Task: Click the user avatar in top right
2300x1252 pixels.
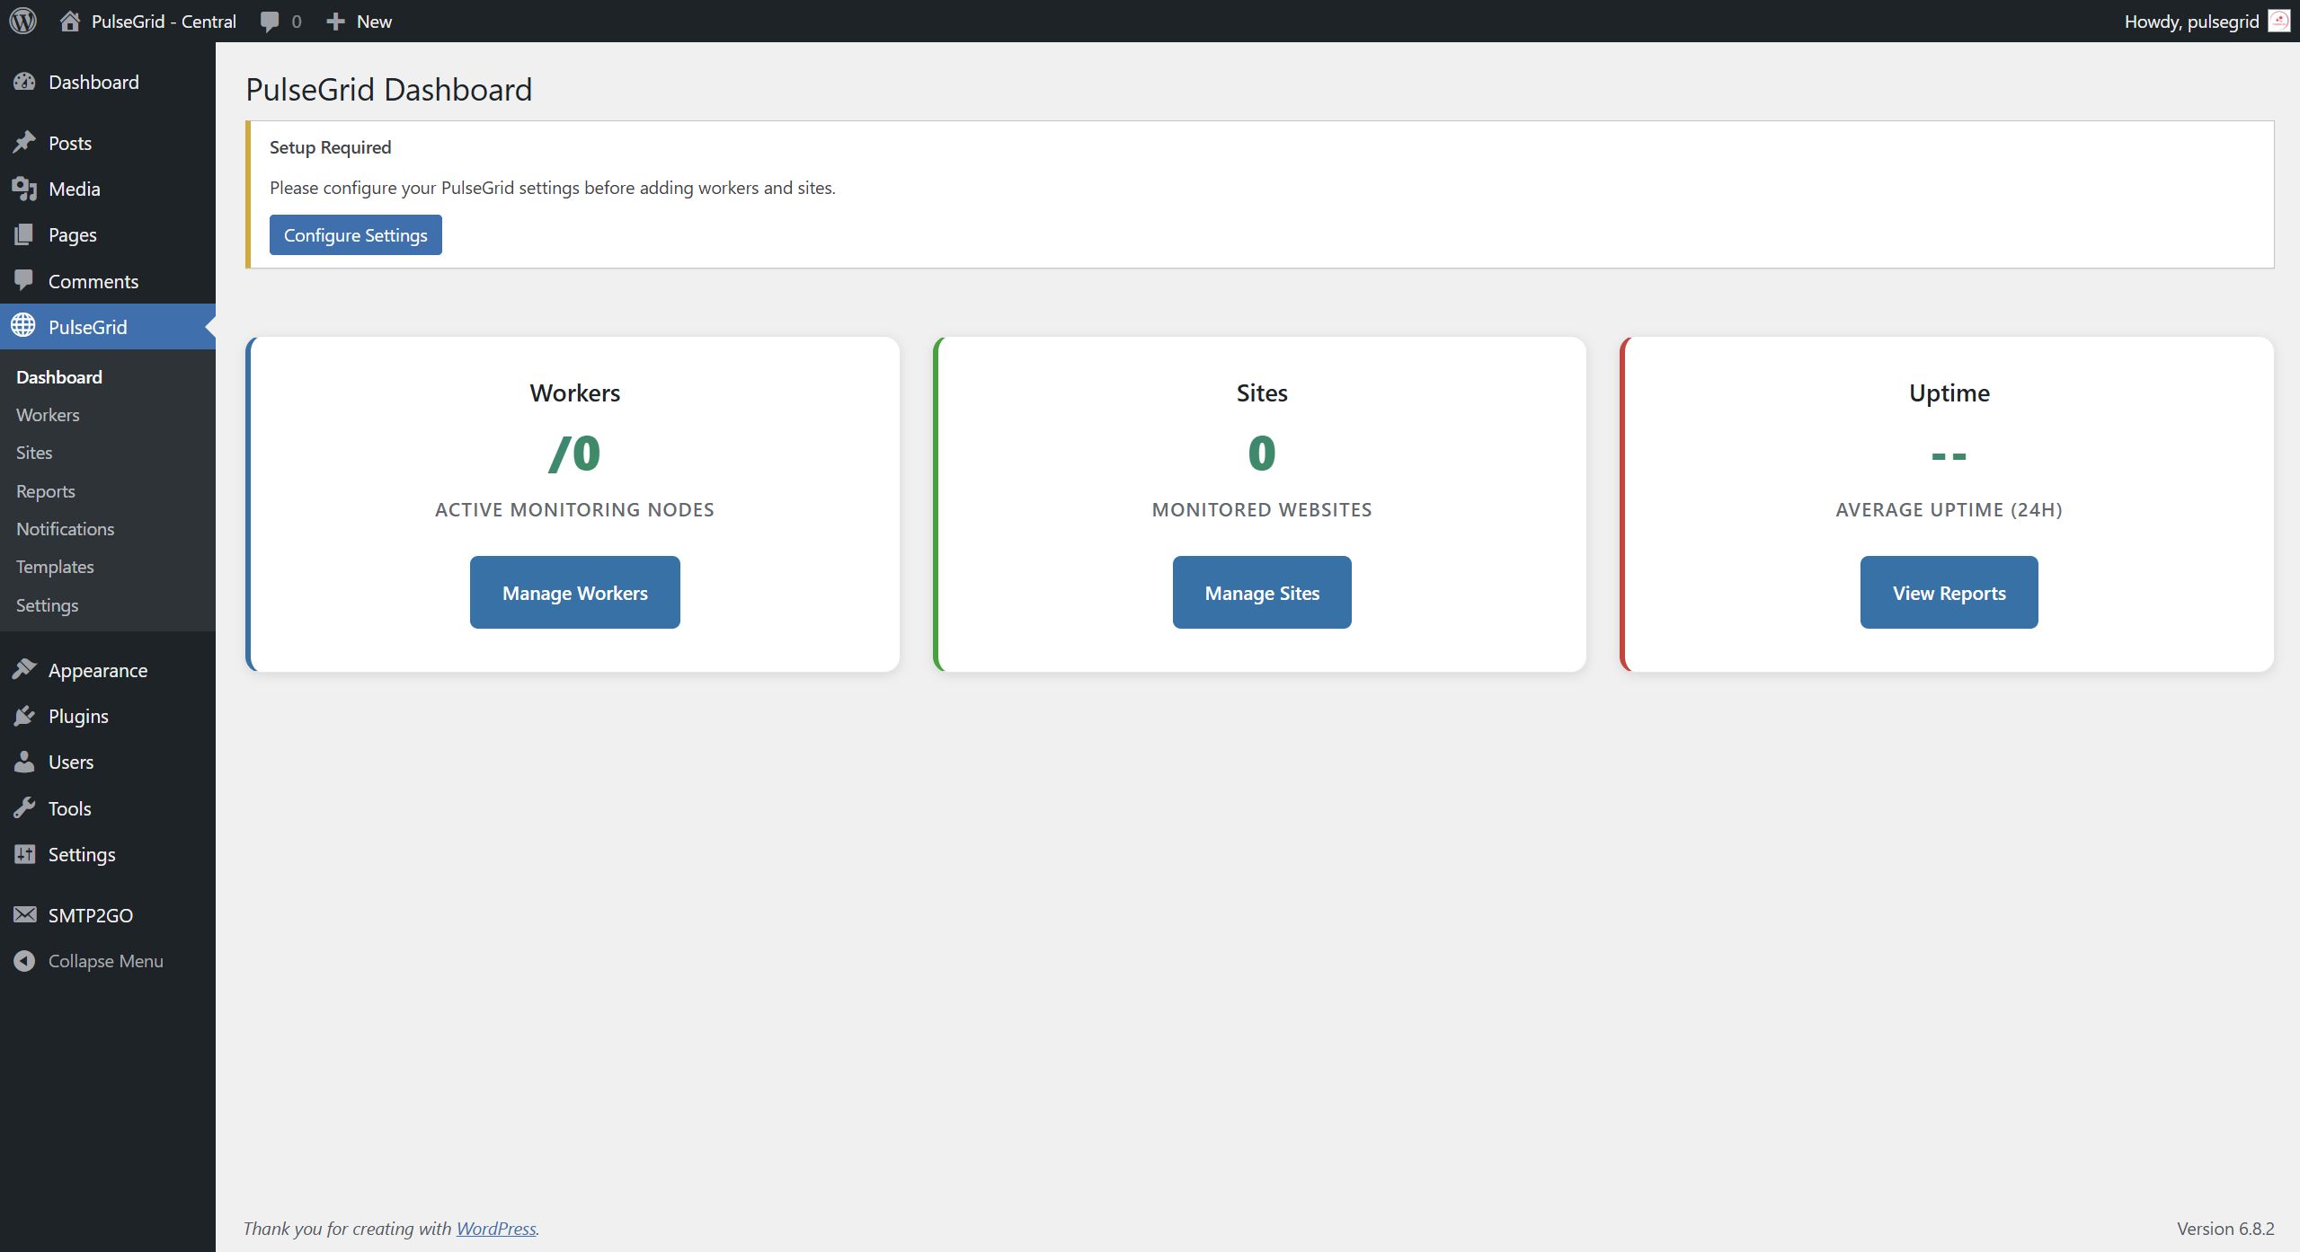Action: [2278, 21]
